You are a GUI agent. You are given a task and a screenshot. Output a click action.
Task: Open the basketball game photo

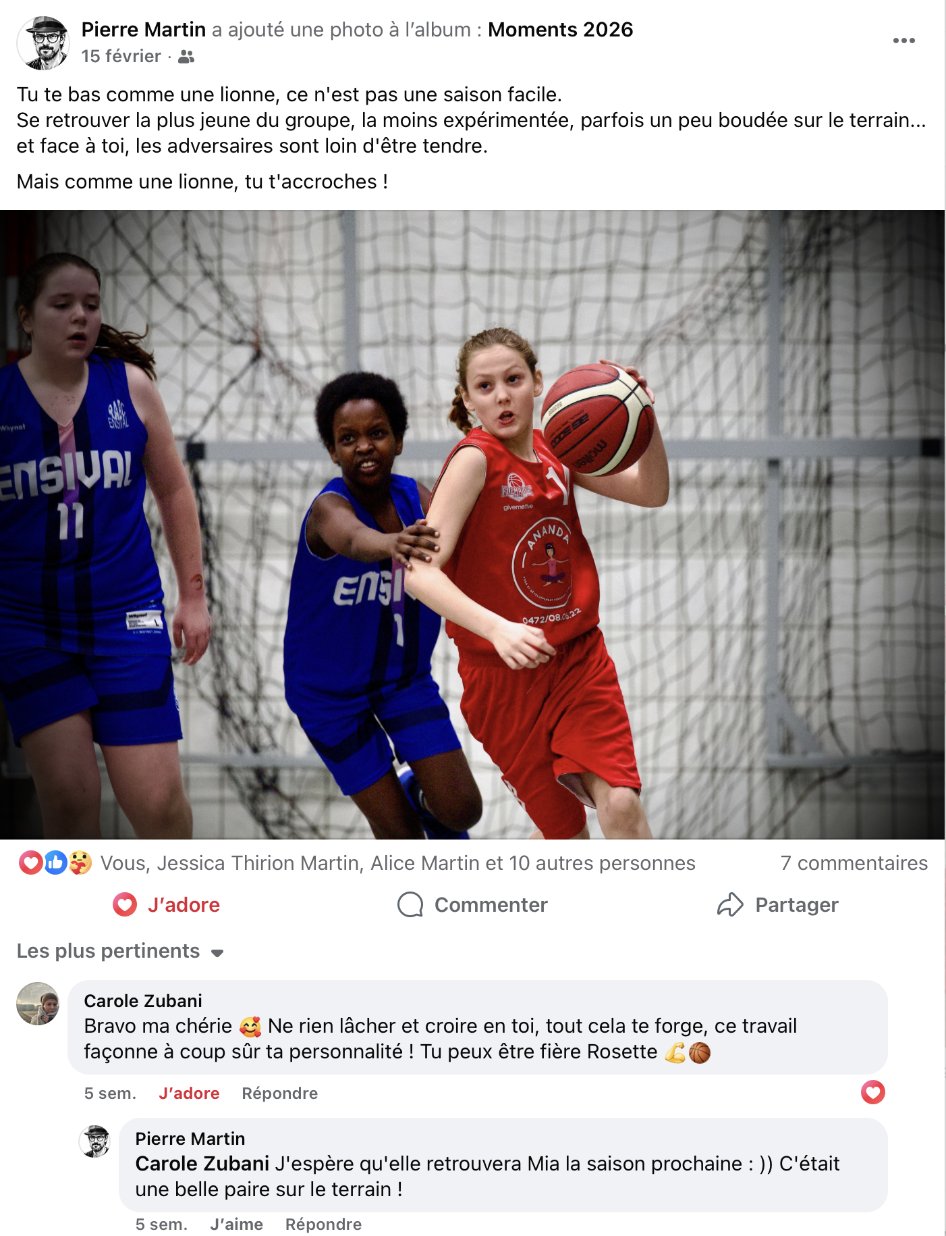472,525
